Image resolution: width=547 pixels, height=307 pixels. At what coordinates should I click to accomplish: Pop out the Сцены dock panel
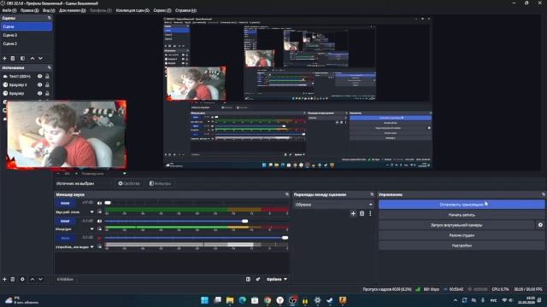50,18
